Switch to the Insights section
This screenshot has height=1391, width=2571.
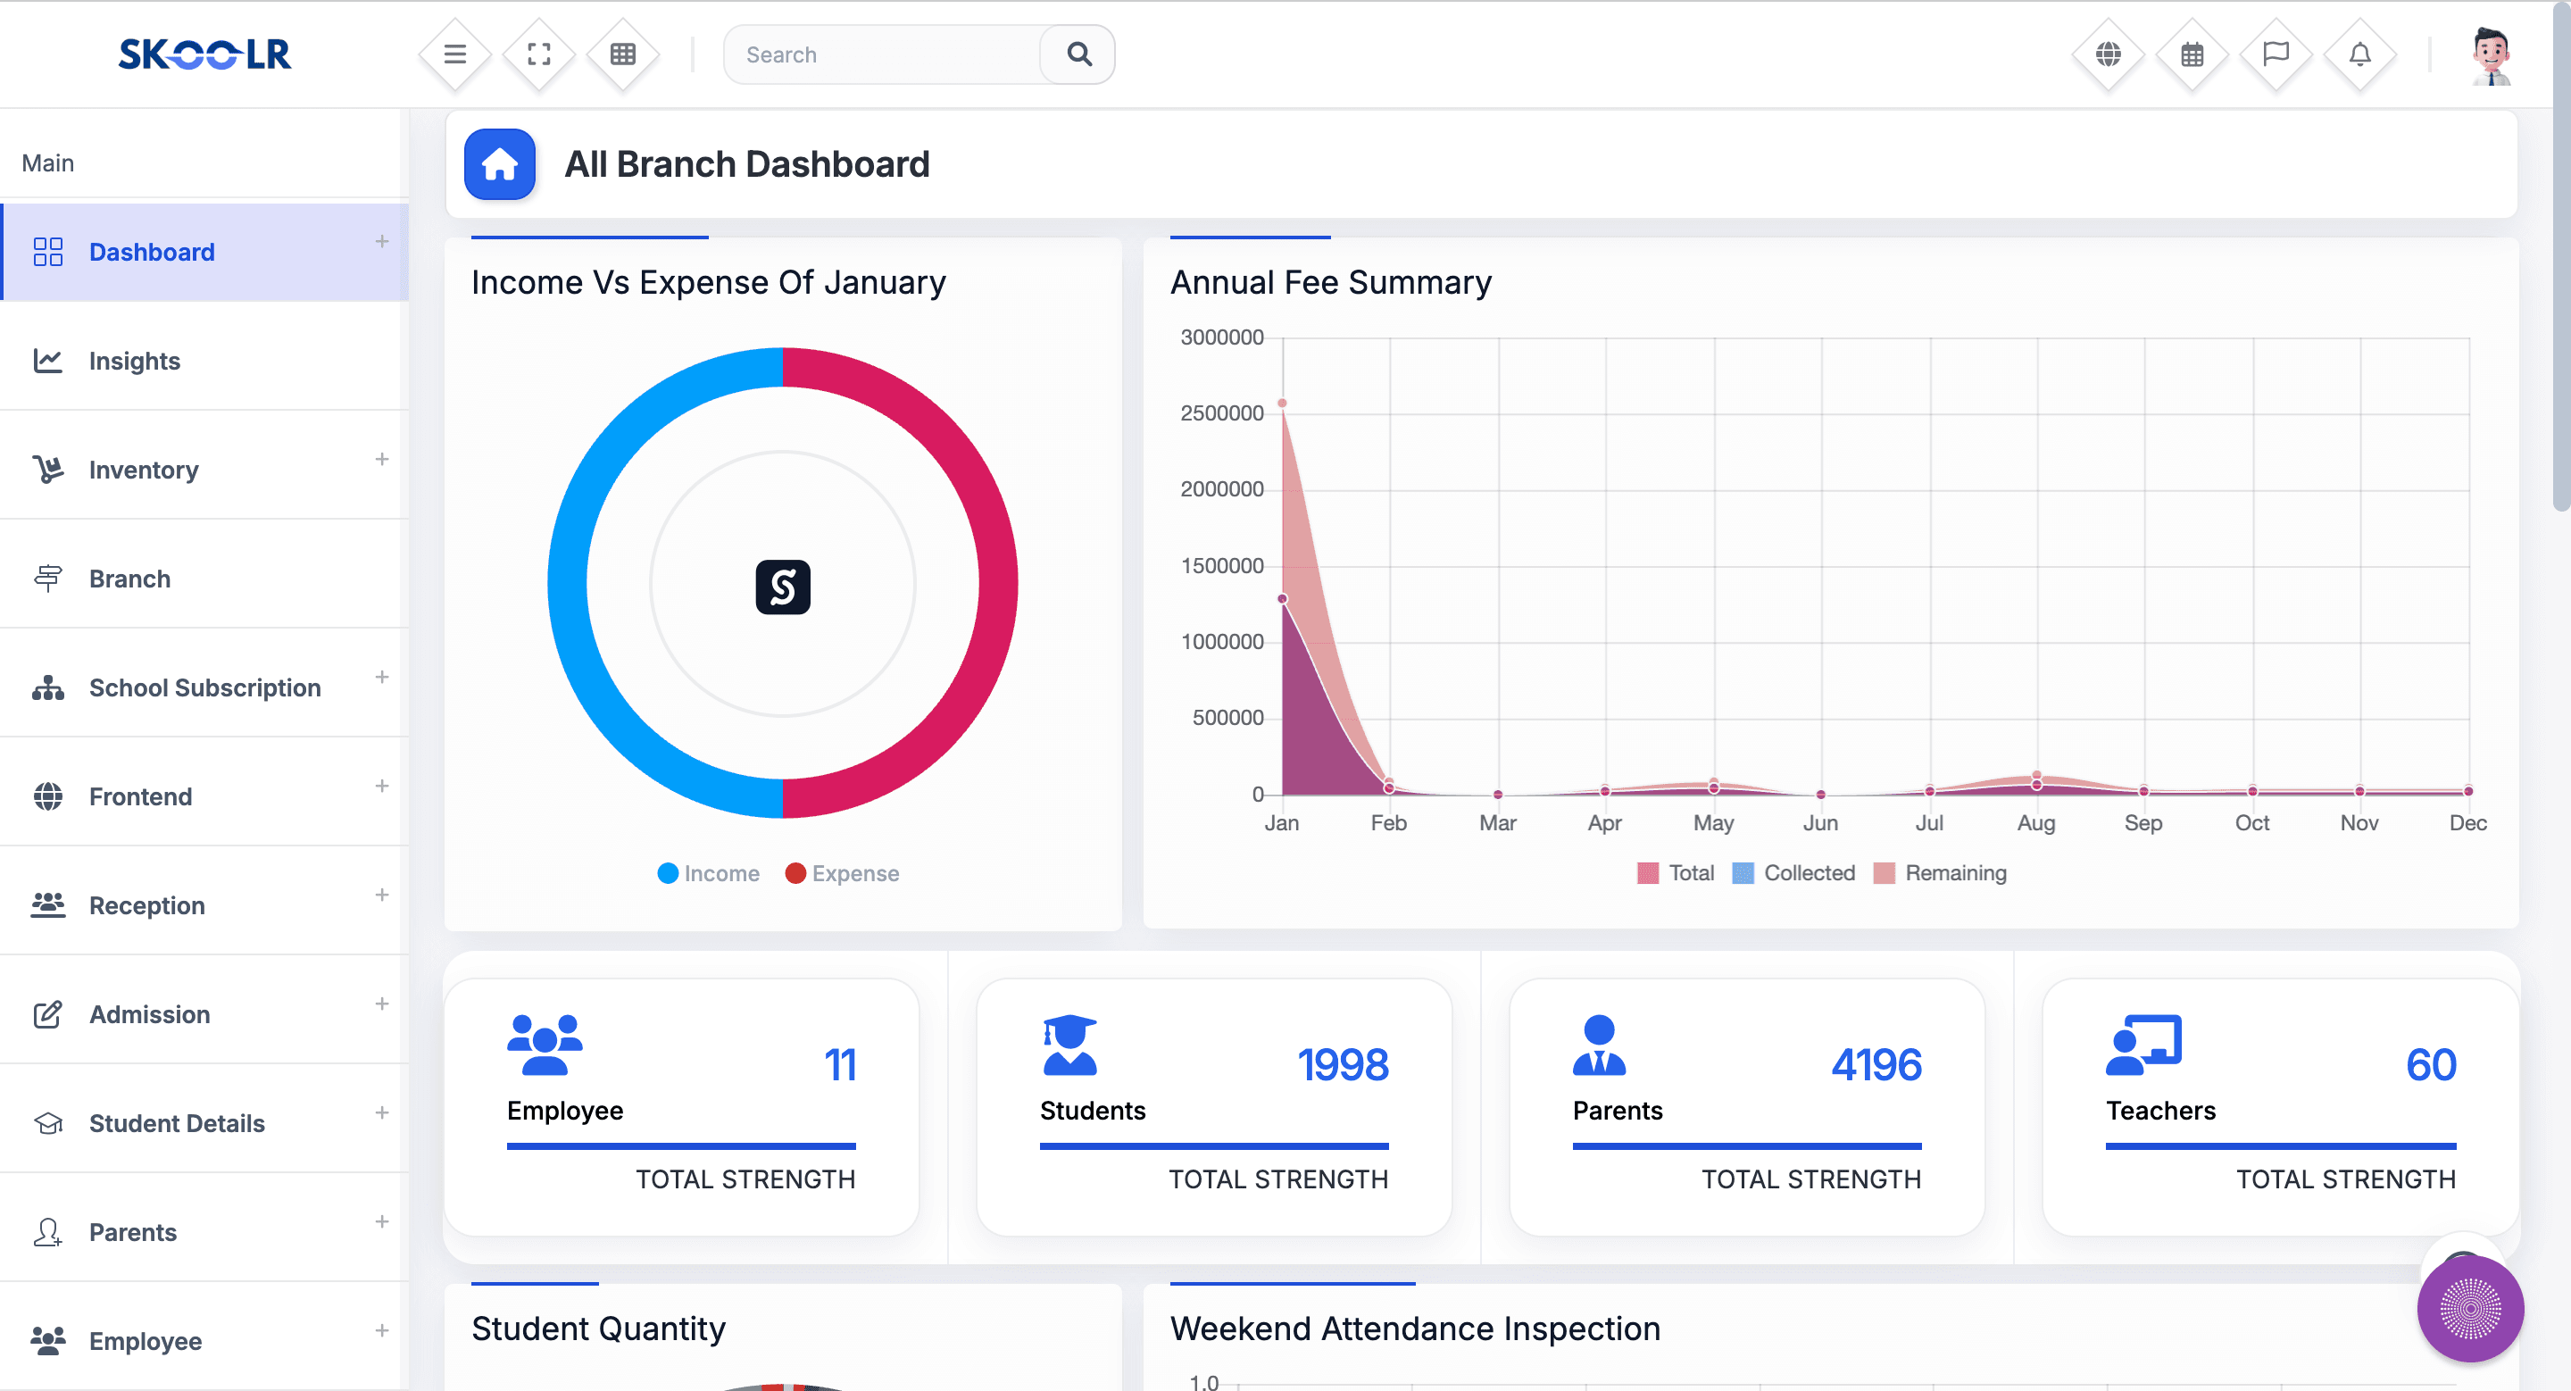click(134, 360)
